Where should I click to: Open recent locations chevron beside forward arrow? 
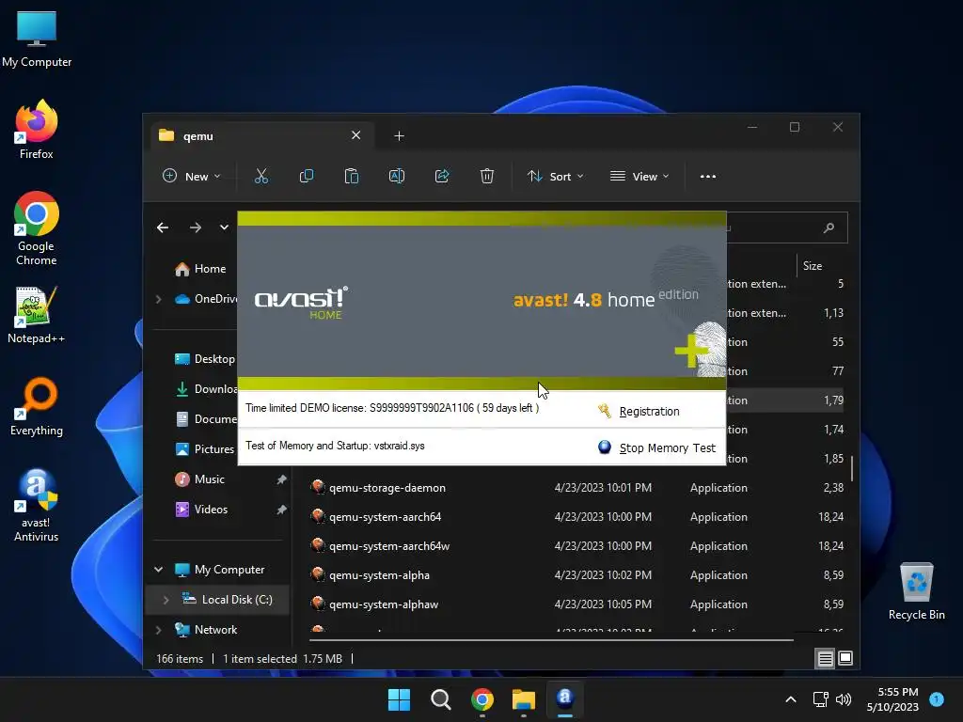click(224, 228)
